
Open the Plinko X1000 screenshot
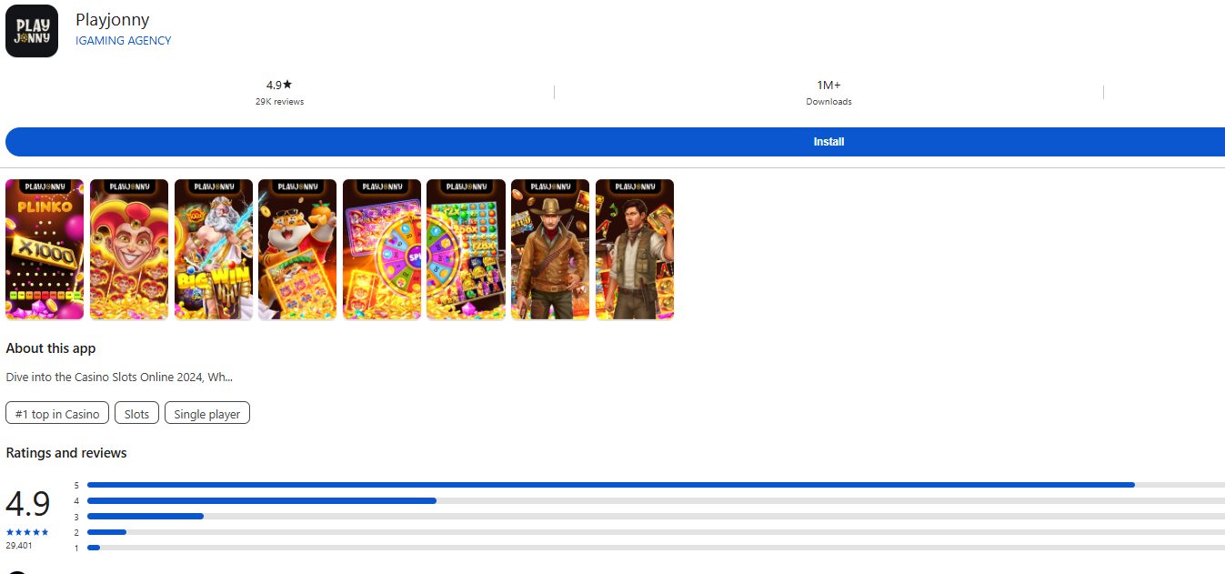pyautogui.click(x=45, y=249)
